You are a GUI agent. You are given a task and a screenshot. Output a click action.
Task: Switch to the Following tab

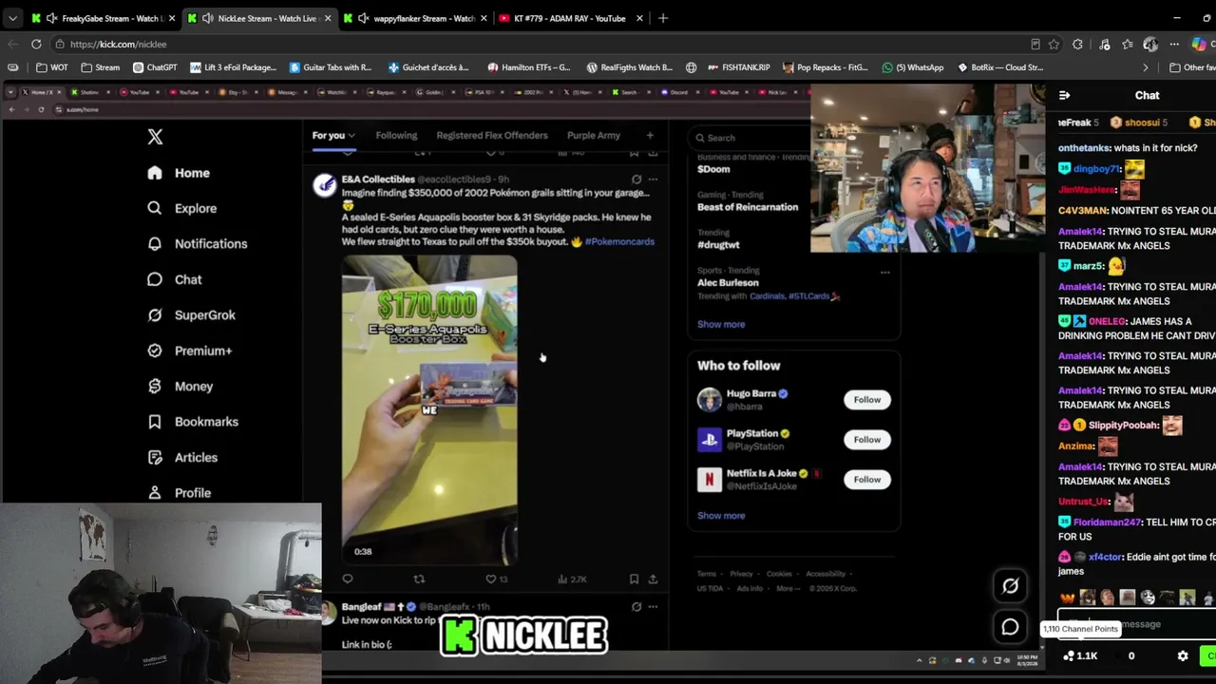tap(396, 136)
